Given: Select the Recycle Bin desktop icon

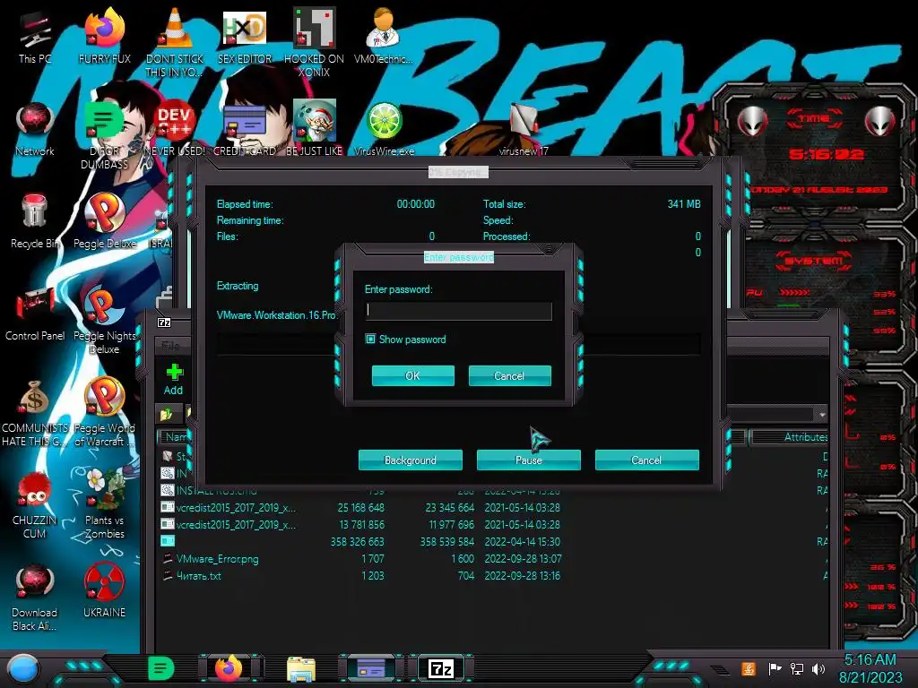Looking at the screenshot, I should click(35, 221).
